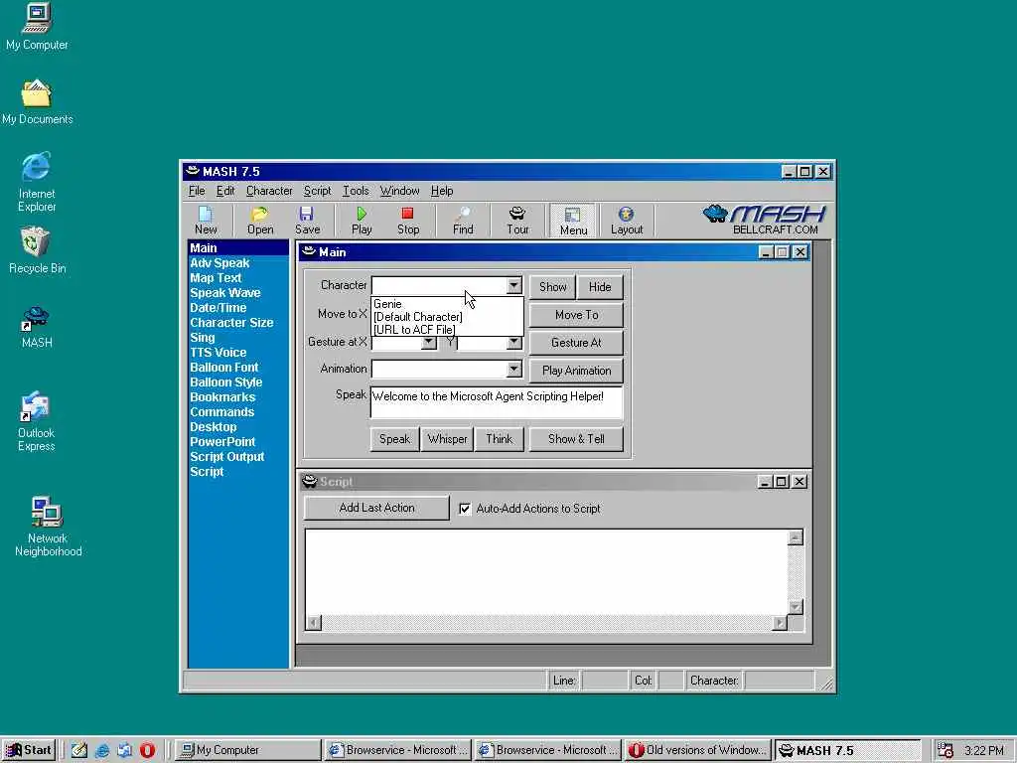Expand the Gesture at Y dropdown arrow
Image resolution: width=1017 pixels, height=763 pixels.
[513, 343]
